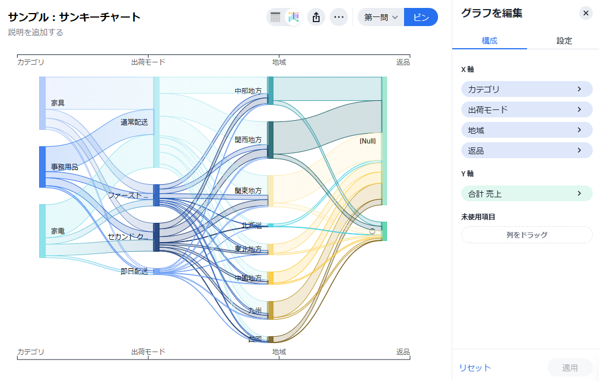Expand the 返品 field chevron
The image size is (599, 381).
(579, 150)
